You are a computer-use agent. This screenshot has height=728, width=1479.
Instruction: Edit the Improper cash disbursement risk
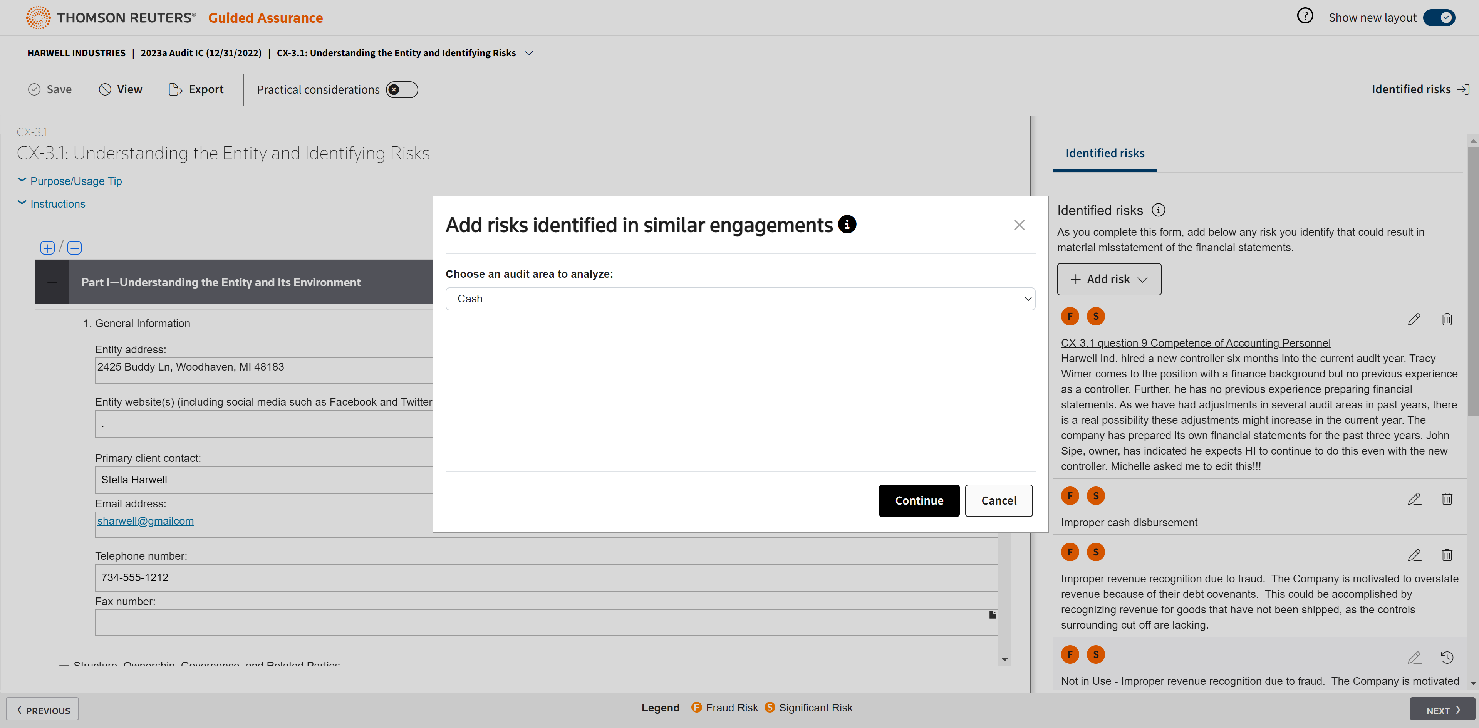[x=1414, y=499]
